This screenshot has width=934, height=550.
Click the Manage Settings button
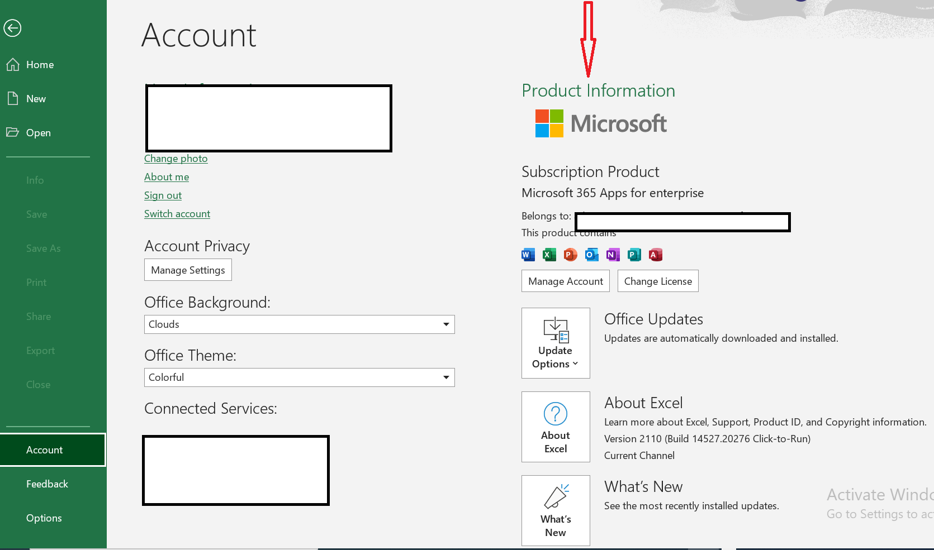(x=188, y=270)
